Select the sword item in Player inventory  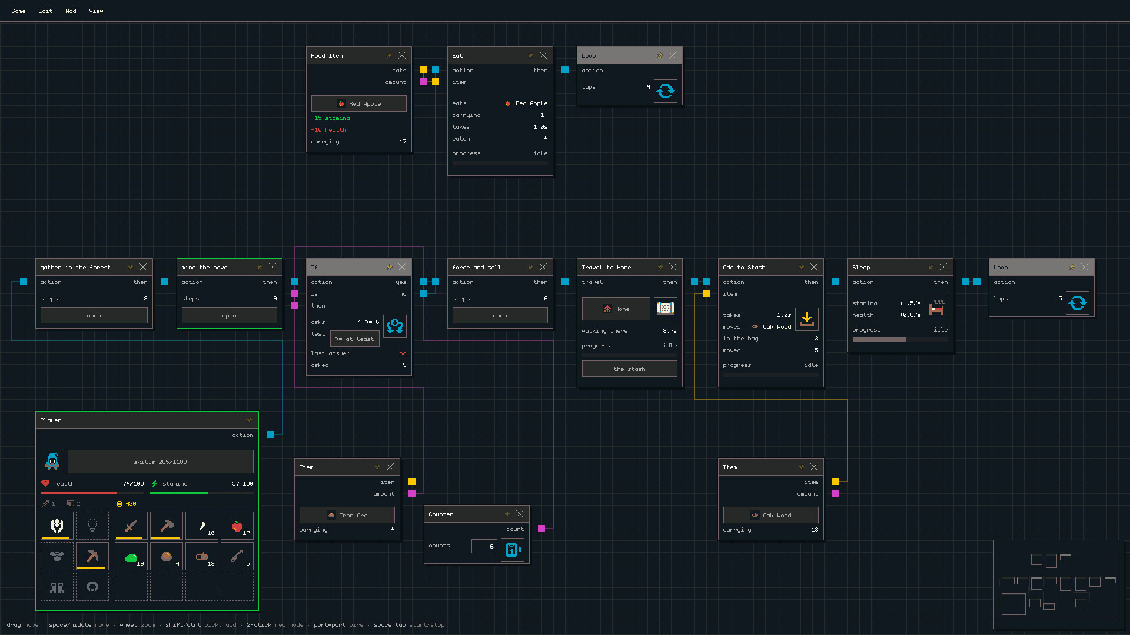tap(131, 525)
